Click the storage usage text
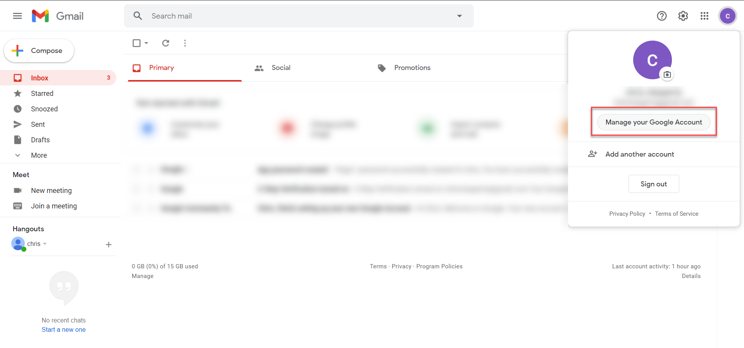The height and width of the screenshot is (348, 744). [x=165, y=266]
